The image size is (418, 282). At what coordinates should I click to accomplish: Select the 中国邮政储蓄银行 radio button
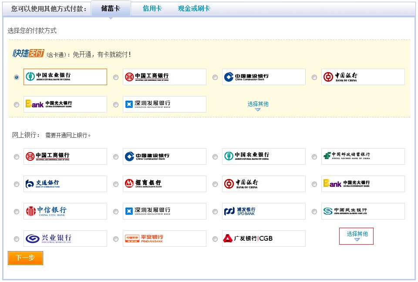[314, 157]
